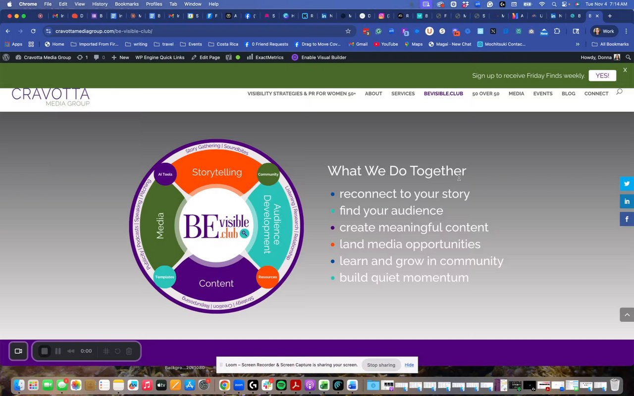634x396 pixels.
Task: Click the Loom stop recording button
Action: click(45, 351)
